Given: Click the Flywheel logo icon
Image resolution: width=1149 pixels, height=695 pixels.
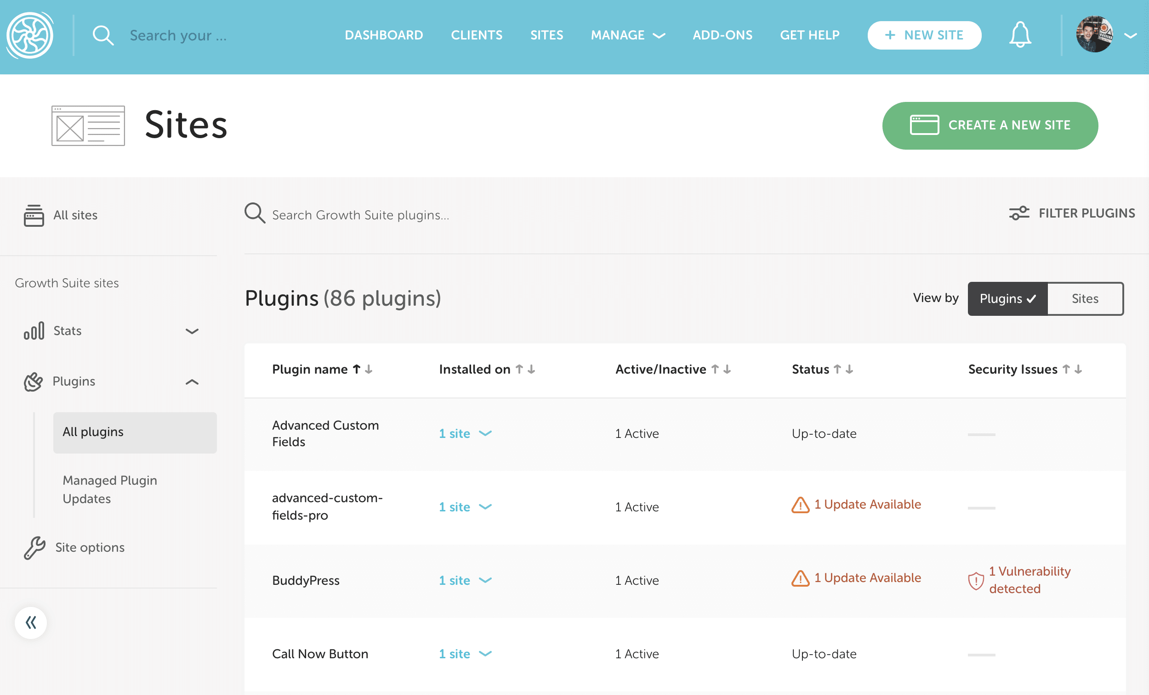Looking at the screenshot, I should coord(29,35).
